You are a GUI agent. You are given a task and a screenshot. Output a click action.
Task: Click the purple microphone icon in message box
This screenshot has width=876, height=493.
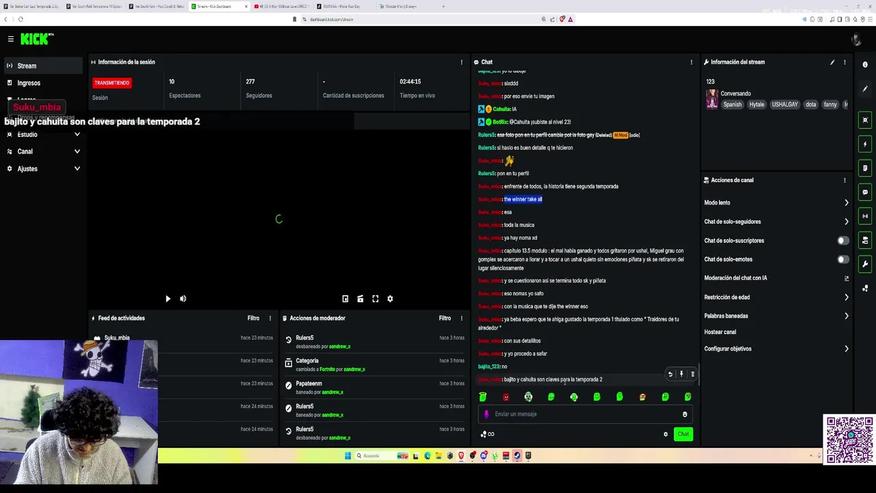(487, 414)
